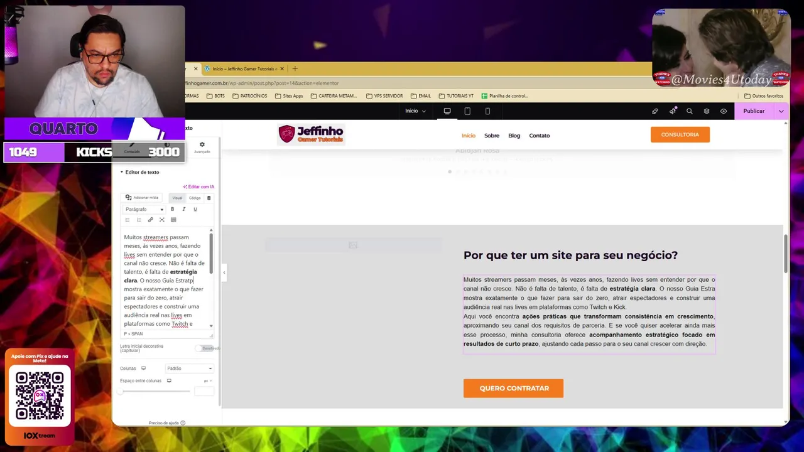The width and height of the screenshot is (804, 452).
Task: Switch to mobile responsive view
Action: pos(487,111)
